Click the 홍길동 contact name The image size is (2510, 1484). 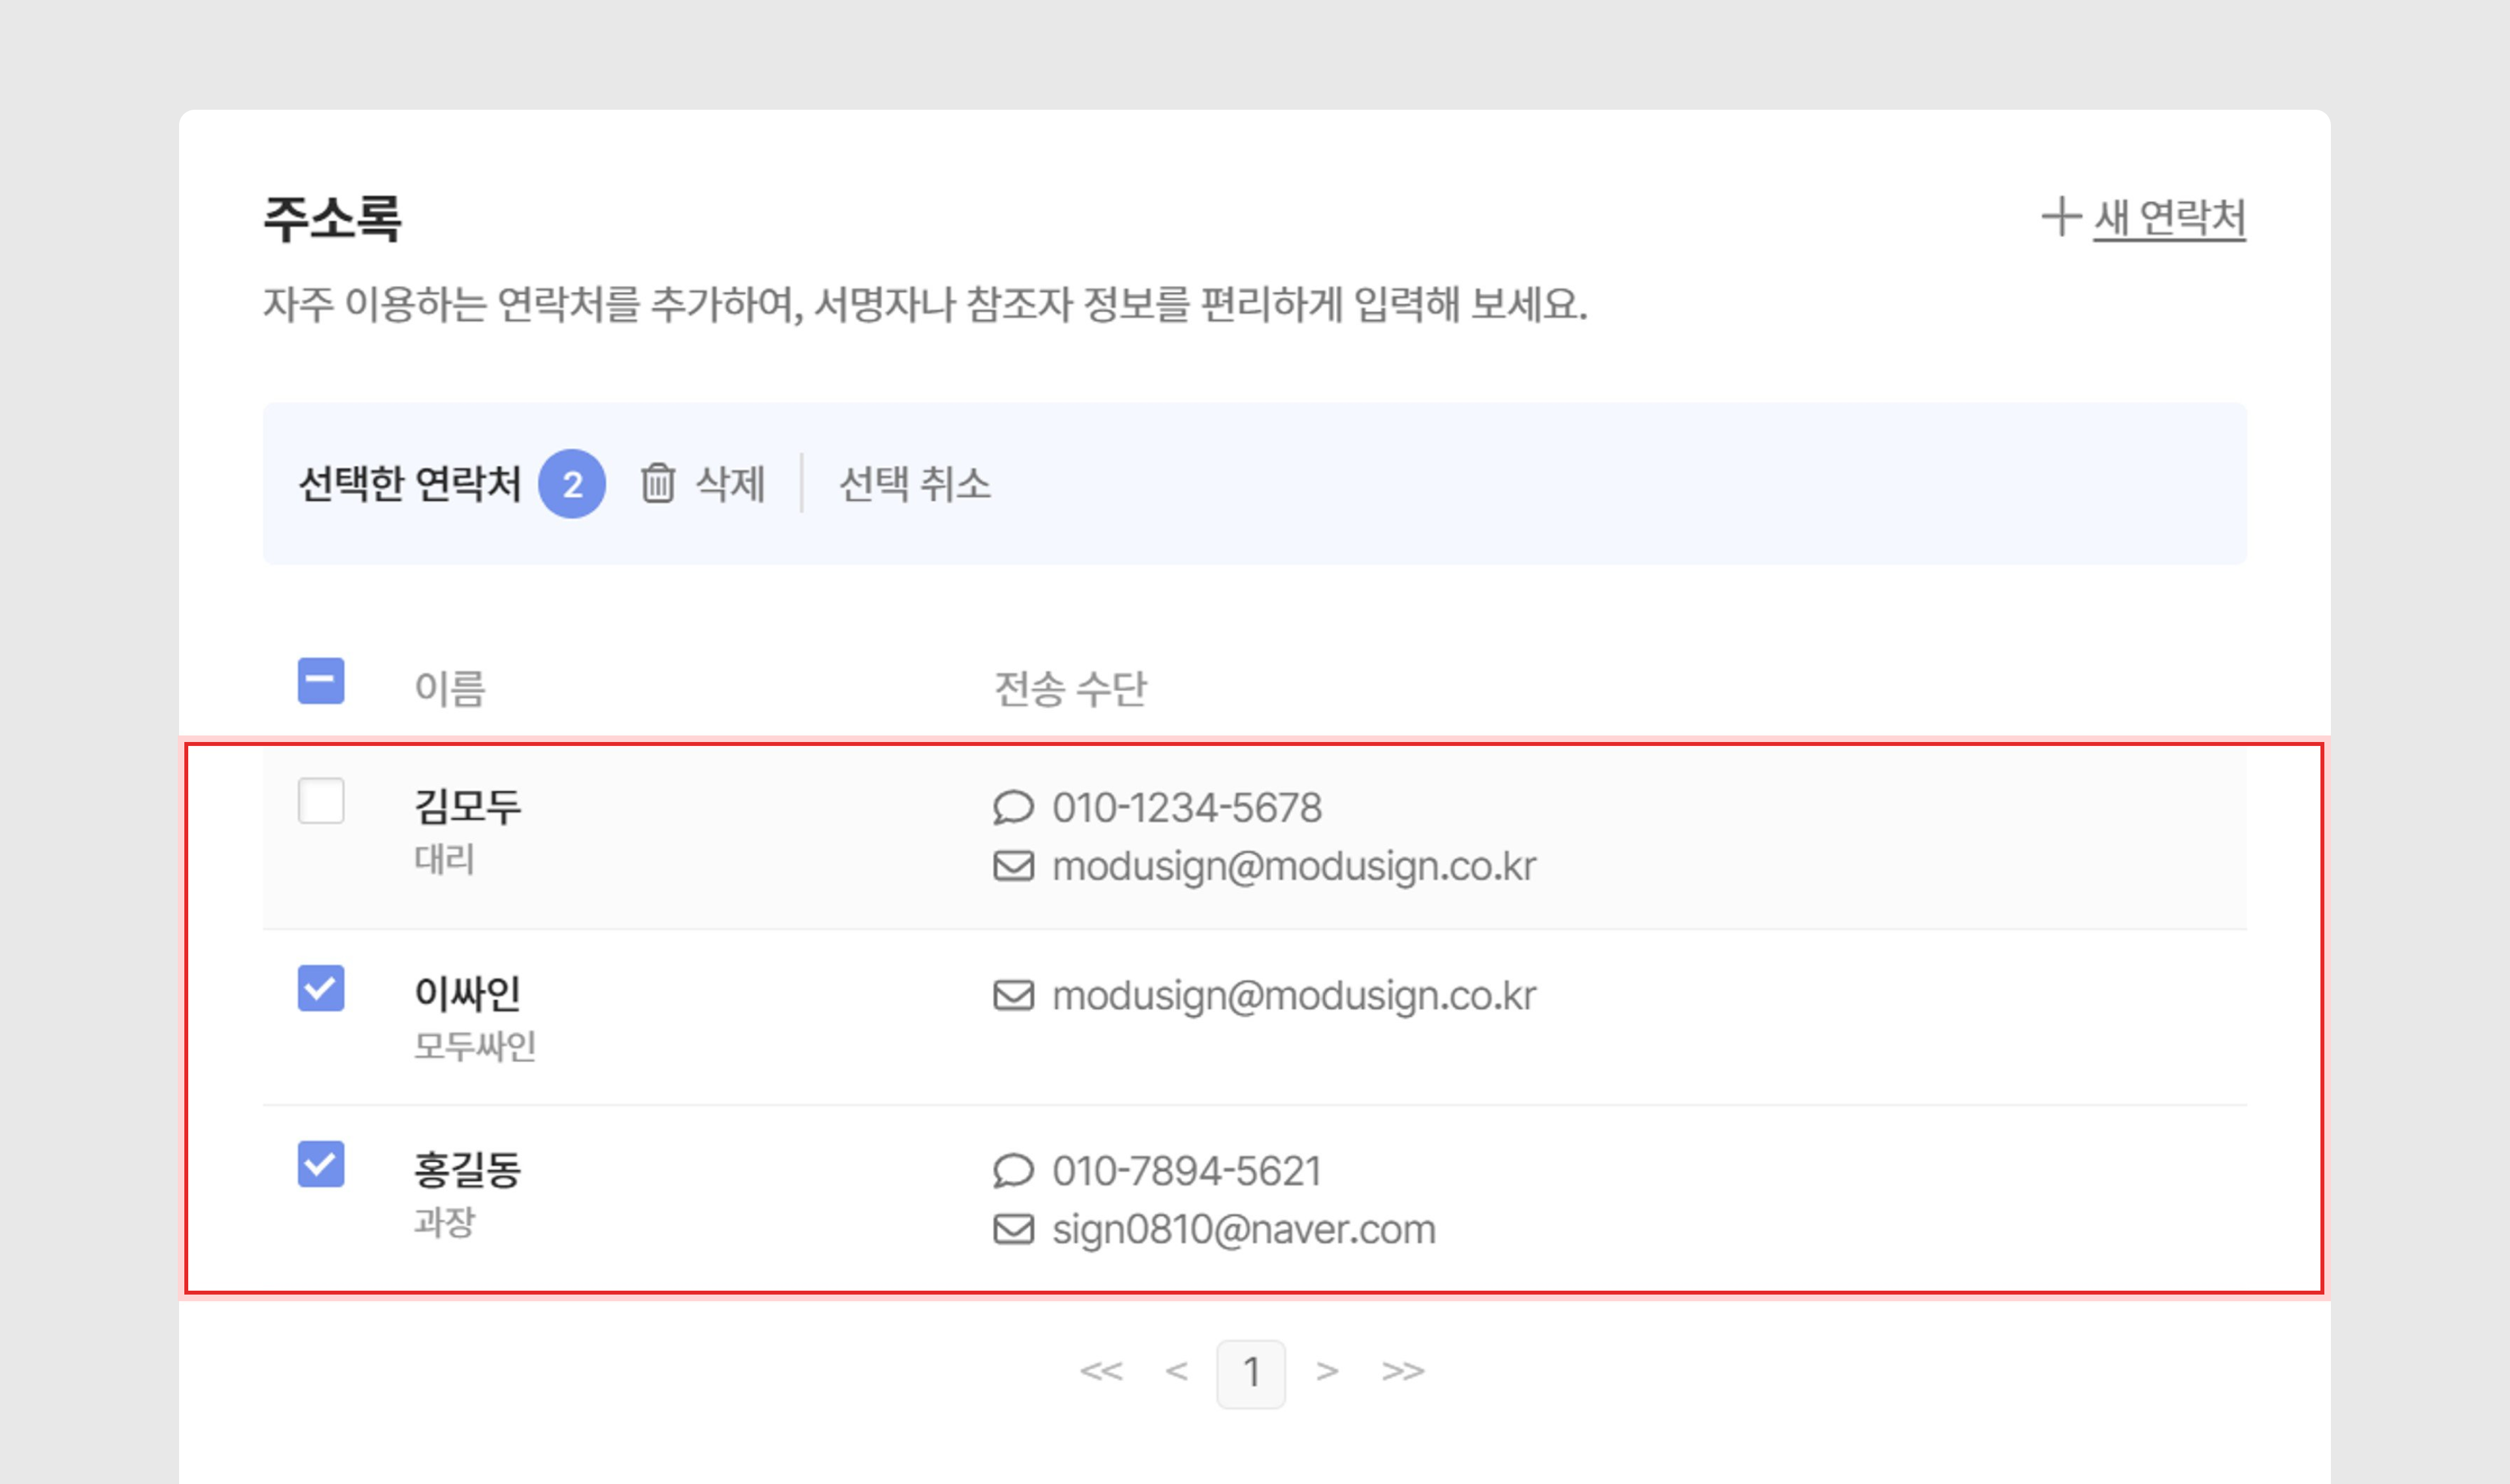[x=467, y=1169]
